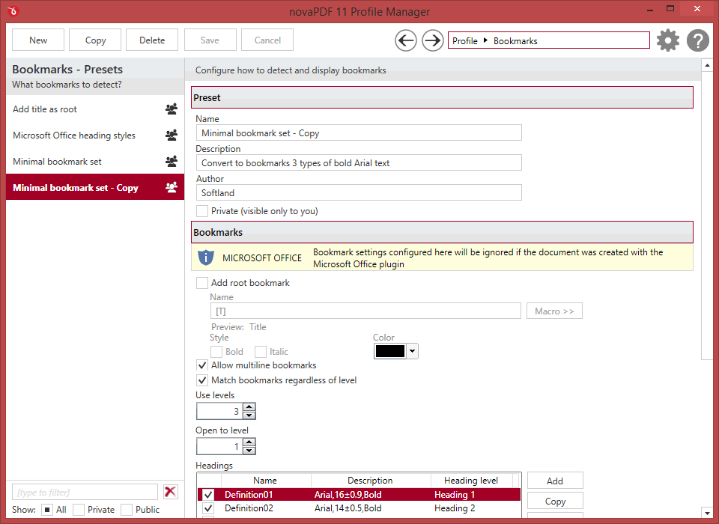Uncheck Match bookmarks regardless of level

(x=201, y=380)
